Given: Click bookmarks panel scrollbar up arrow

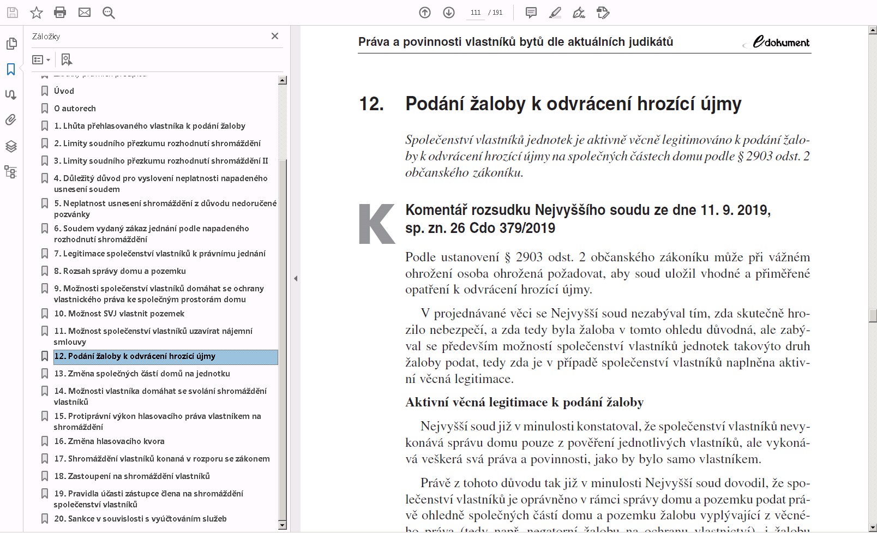Looking at the screenshot, I should click(x=283, y=80).
